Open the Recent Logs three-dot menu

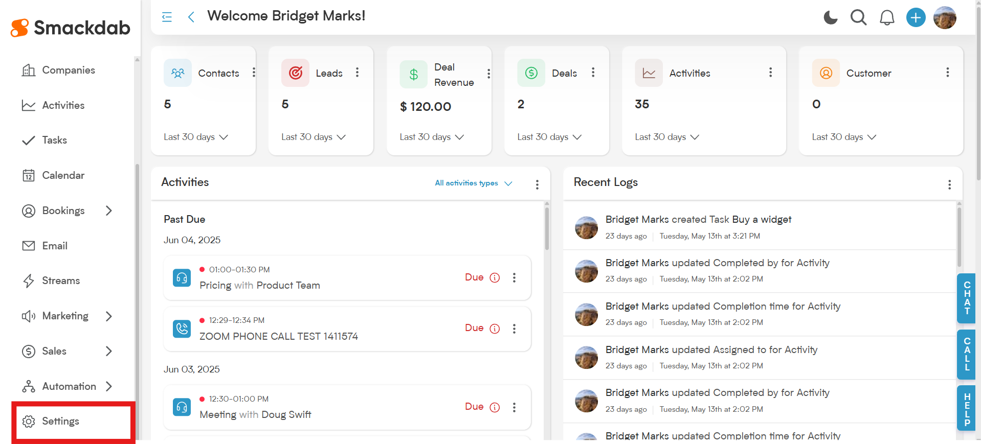pyautogui.click(x=949, y=184)
